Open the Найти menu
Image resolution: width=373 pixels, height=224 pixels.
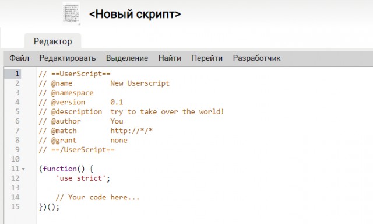tap(170, 58)
